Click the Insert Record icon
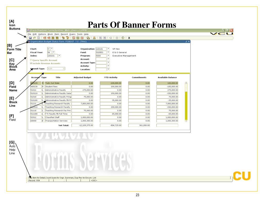This screenshot has height=198, width=264. pos(45,38)
